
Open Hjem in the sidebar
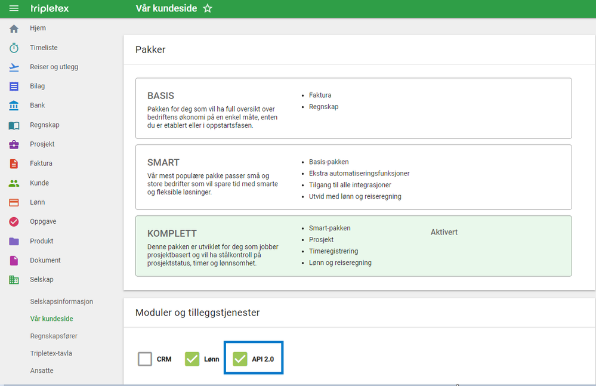(x=38, y=28)
